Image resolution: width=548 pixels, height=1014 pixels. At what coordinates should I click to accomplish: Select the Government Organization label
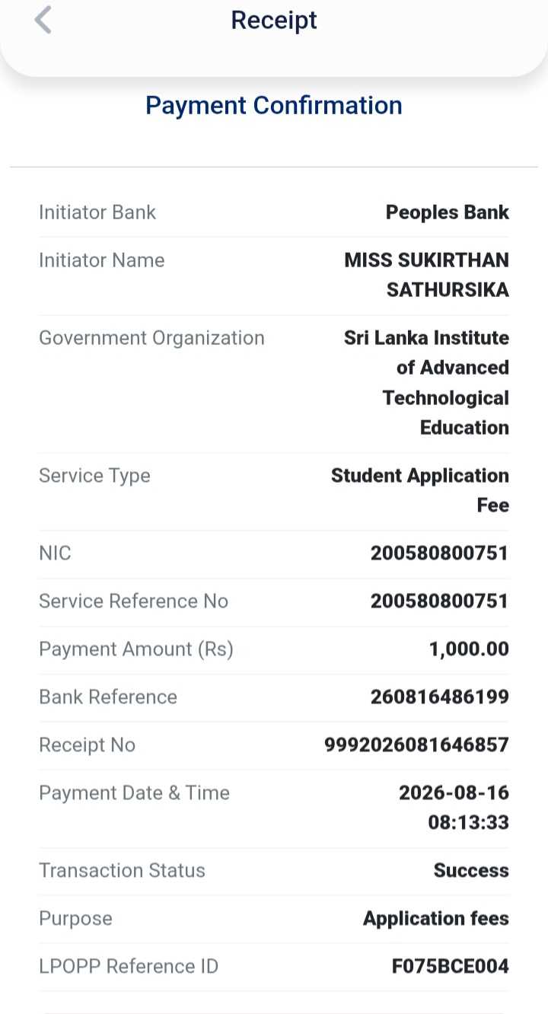tap(151, 338)
